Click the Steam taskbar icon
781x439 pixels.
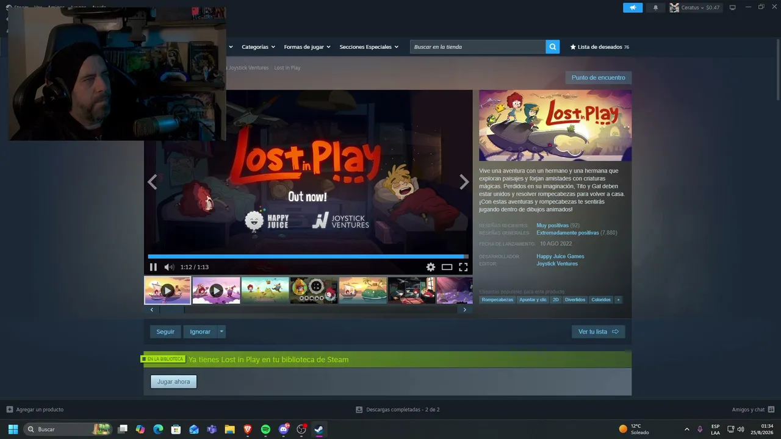coord(319,429)
